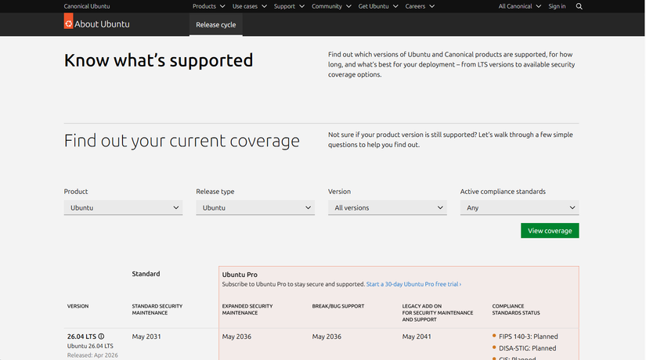Open the Active compliance standards dropdown
This screenshot has width=646, height=360.
click(519, 207)
